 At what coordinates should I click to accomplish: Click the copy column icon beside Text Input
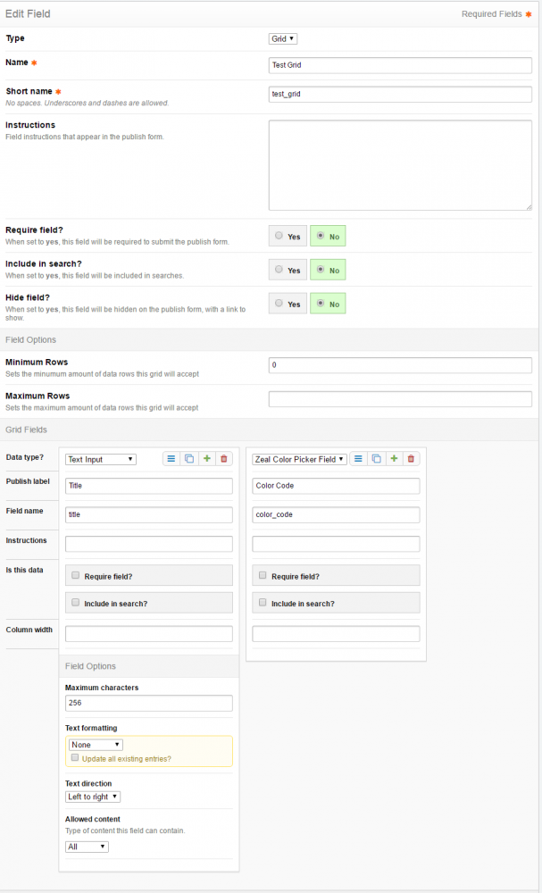click(189, 458)
